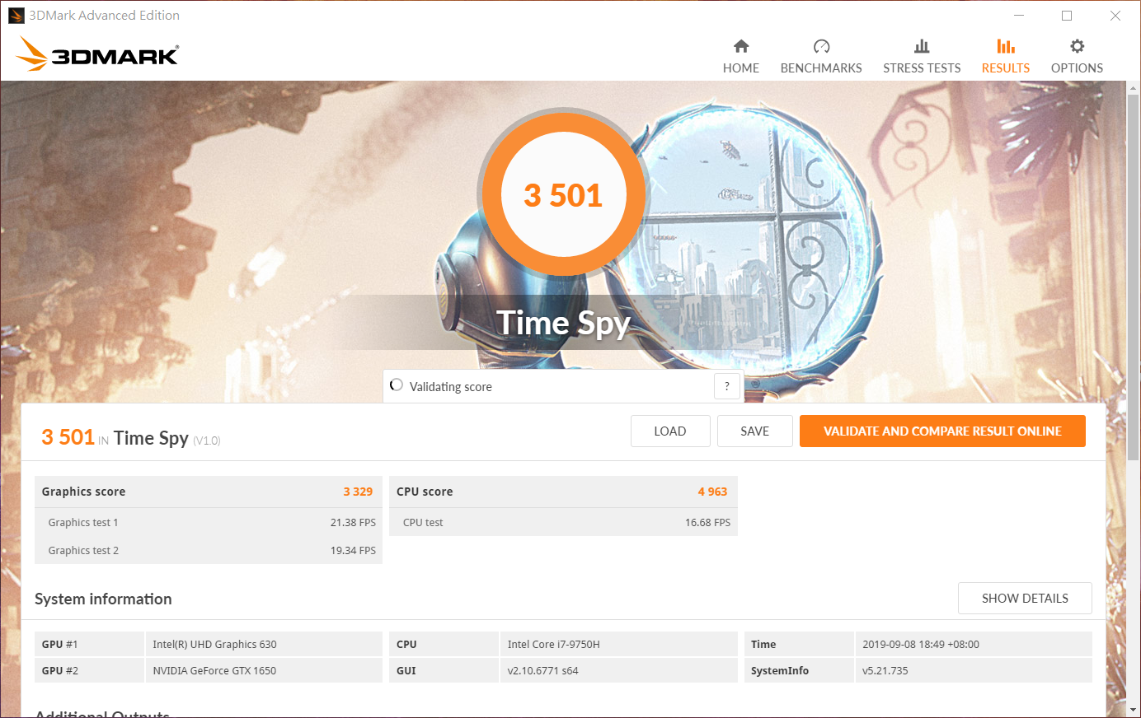
Task: Click Validate and Compare Result Online
Action: pyautogui.click(x=941, y=431)
